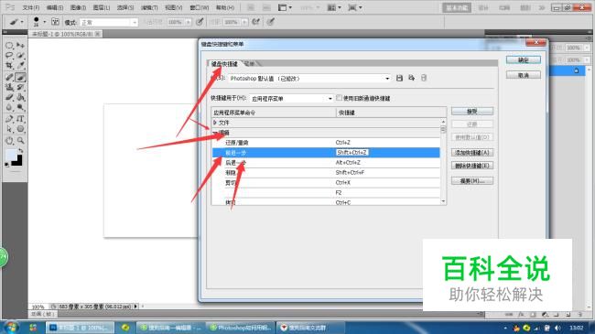The height and width of the screenshot is (334, 595).
Task: Click the Shift+Ctrl+Z shortcut field
Action: pyautogui.click(x=352, y=152)
